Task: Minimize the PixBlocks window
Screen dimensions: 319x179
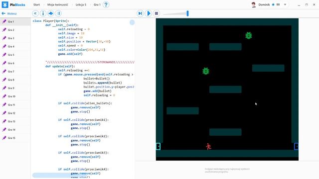Action: pyautogui.click(x=299, y=4)
